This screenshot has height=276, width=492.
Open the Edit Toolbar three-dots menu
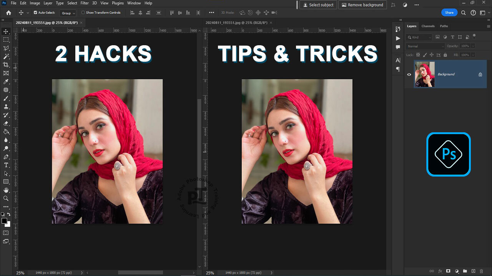(6, 207)
